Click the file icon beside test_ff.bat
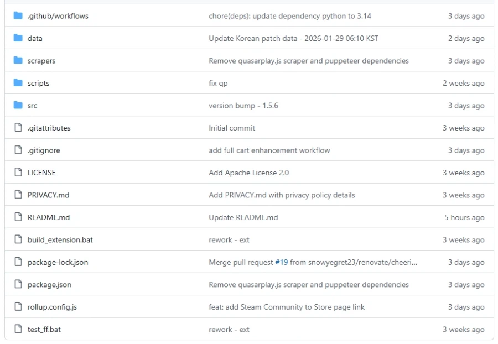 coord(18,330)
